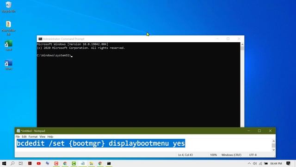Click 'Windows (CRLF)' status bar entry
This screenshot has height=167, width=296.
tap(231, 155)
